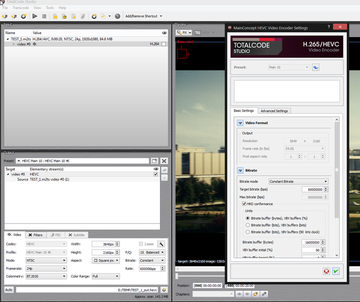
Task: Open the Tools menu
Action: click(x=50, y=8)
